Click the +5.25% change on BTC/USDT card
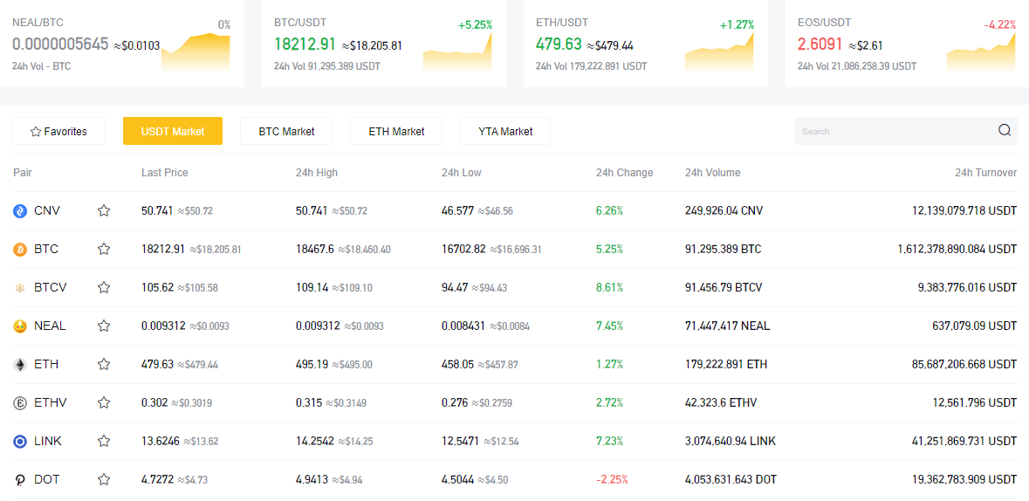This screenshot has width=1029, height=501. click(475, 25)
